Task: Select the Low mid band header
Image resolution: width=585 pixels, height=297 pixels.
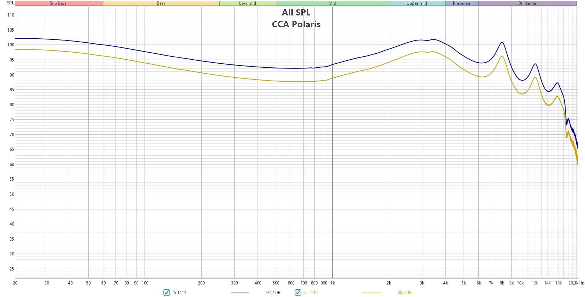Action: click(x=248, y=3)
